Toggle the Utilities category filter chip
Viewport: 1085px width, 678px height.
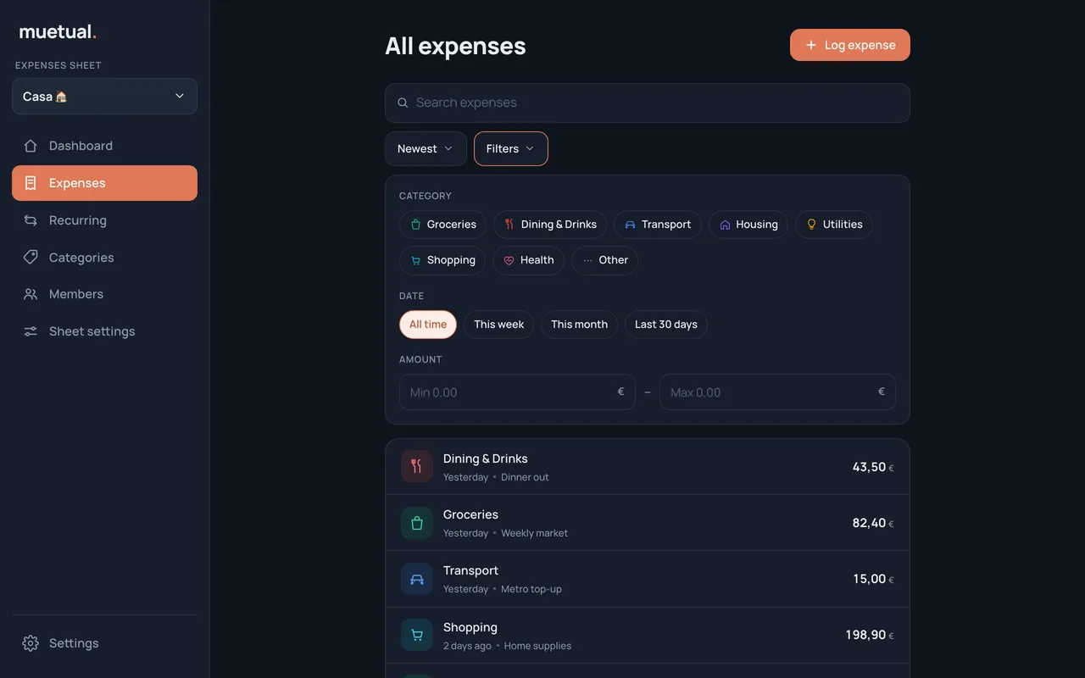pos(834,225)
